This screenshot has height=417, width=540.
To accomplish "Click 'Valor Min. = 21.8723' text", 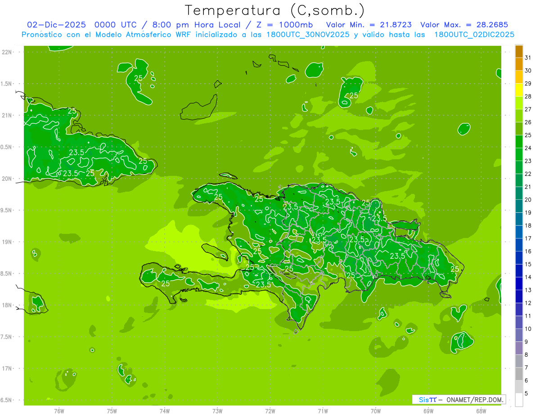I will [369, 25].
